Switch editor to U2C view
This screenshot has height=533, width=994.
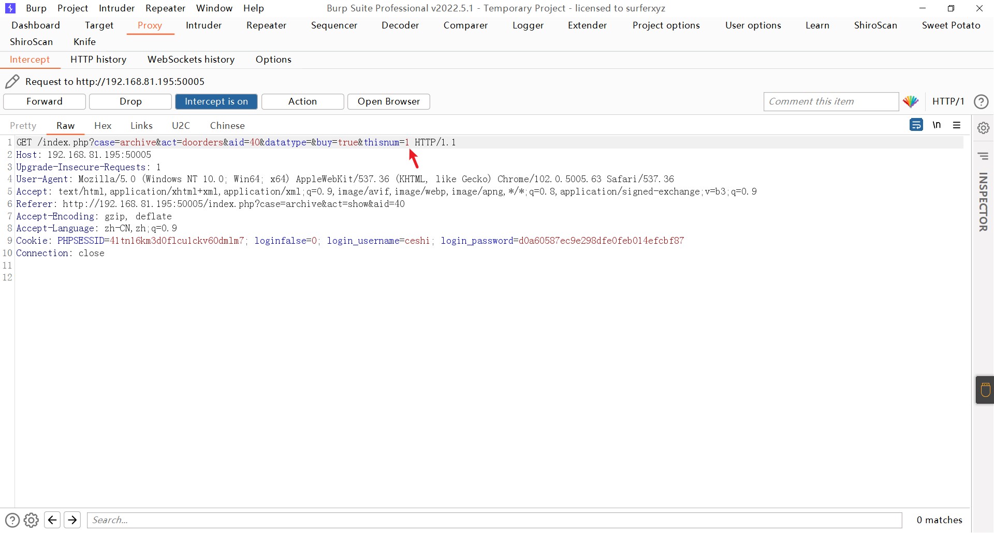(181, 126)
